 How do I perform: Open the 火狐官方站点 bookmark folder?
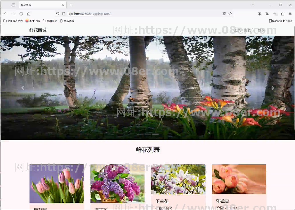(13, 21)
